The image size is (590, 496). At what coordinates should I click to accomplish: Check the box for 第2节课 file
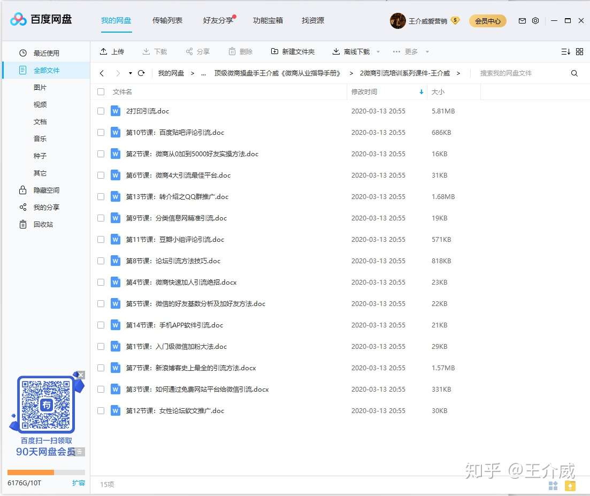pyautogui.click(x=101, y=154)
